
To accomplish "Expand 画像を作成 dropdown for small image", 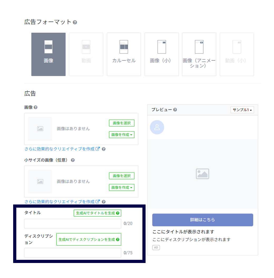I will click(x=122, y=187).
